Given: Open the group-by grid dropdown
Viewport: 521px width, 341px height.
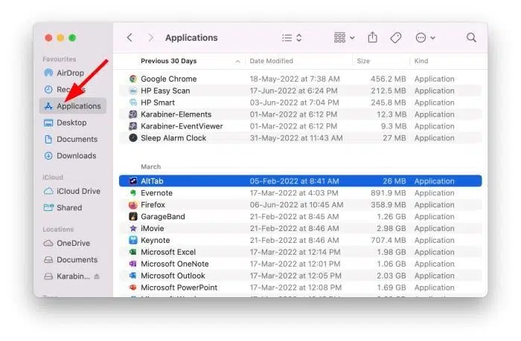Looking at the screenshot, I should point(344,37).
